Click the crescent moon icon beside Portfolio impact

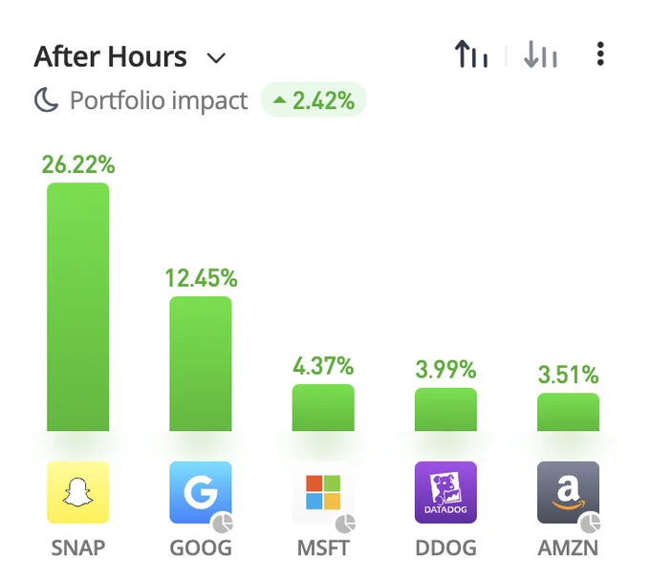(46, 100)
